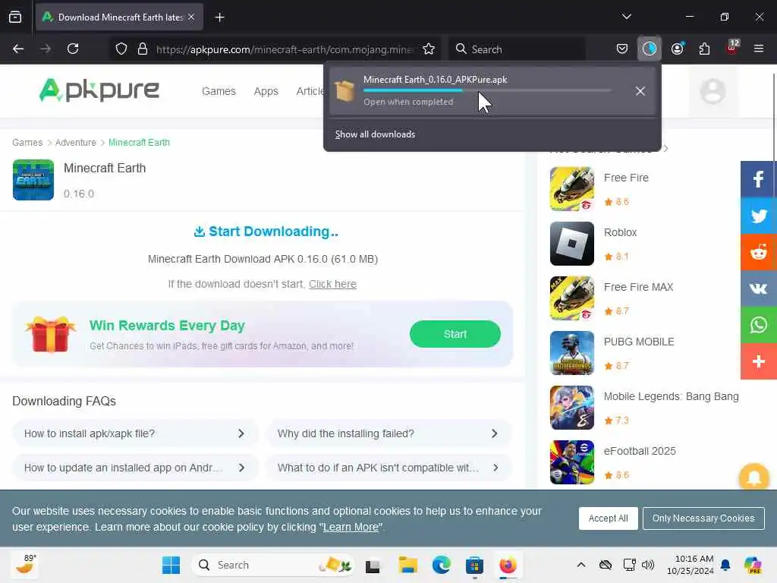Open the Apps menu
Screen dimensions: 777x583
(x=266, y=91)
